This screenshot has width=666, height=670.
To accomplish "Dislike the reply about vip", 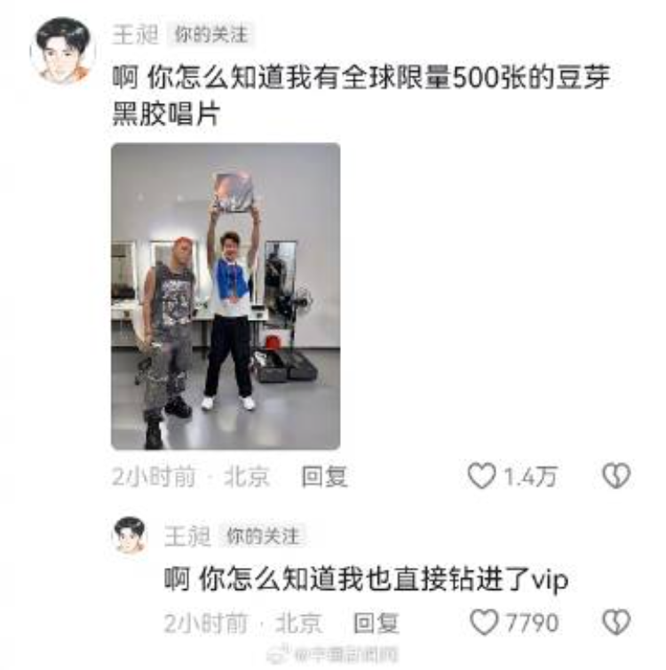I will [x=616, y=622].
